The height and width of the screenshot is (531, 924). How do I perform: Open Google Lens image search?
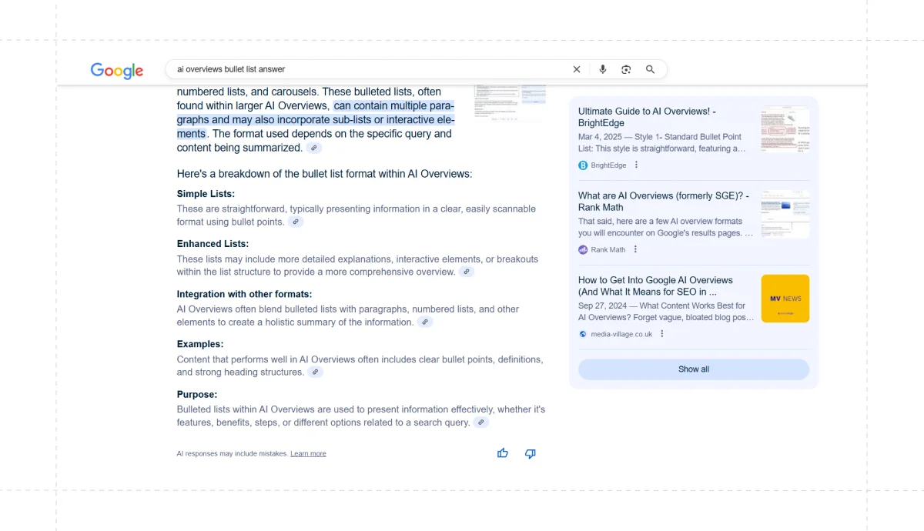627,69
